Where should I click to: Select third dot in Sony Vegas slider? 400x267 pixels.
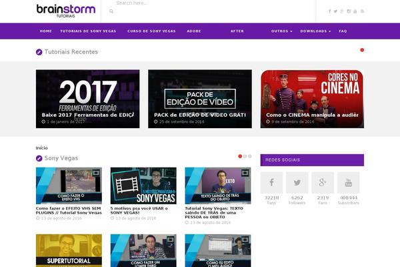coord(250,156)
